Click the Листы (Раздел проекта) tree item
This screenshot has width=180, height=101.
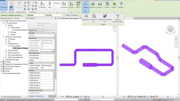click(13, 66)
